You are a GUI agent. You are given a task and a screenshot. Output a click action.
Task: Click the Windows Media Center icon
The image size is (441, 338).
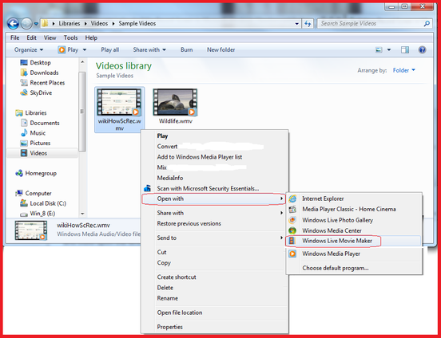tap(292, 230)
